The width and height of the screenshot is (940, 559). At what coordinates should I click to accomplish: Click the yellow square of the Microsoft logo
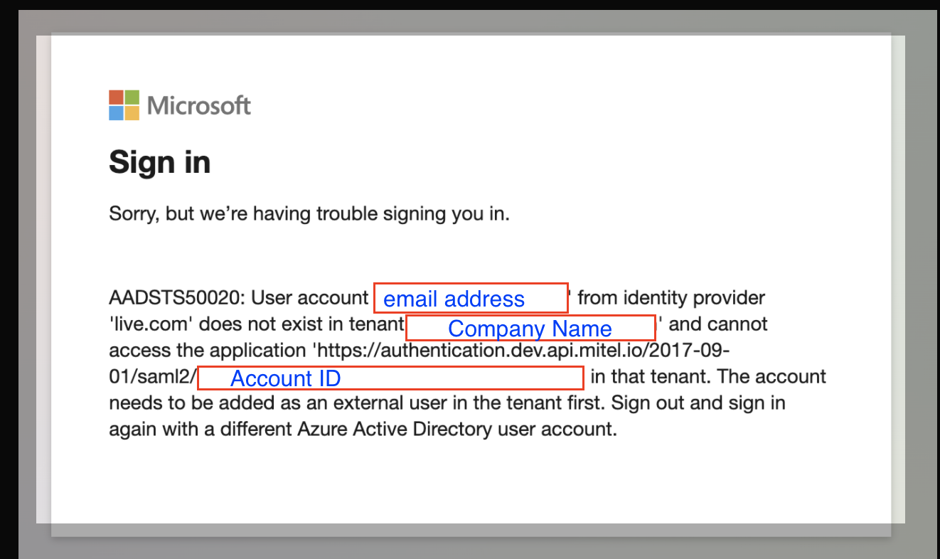click(132, 113)
